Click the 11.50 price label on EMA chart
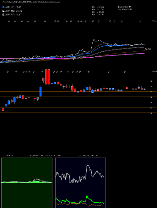This screenshot has width=157, height=208. pos(148,49)
